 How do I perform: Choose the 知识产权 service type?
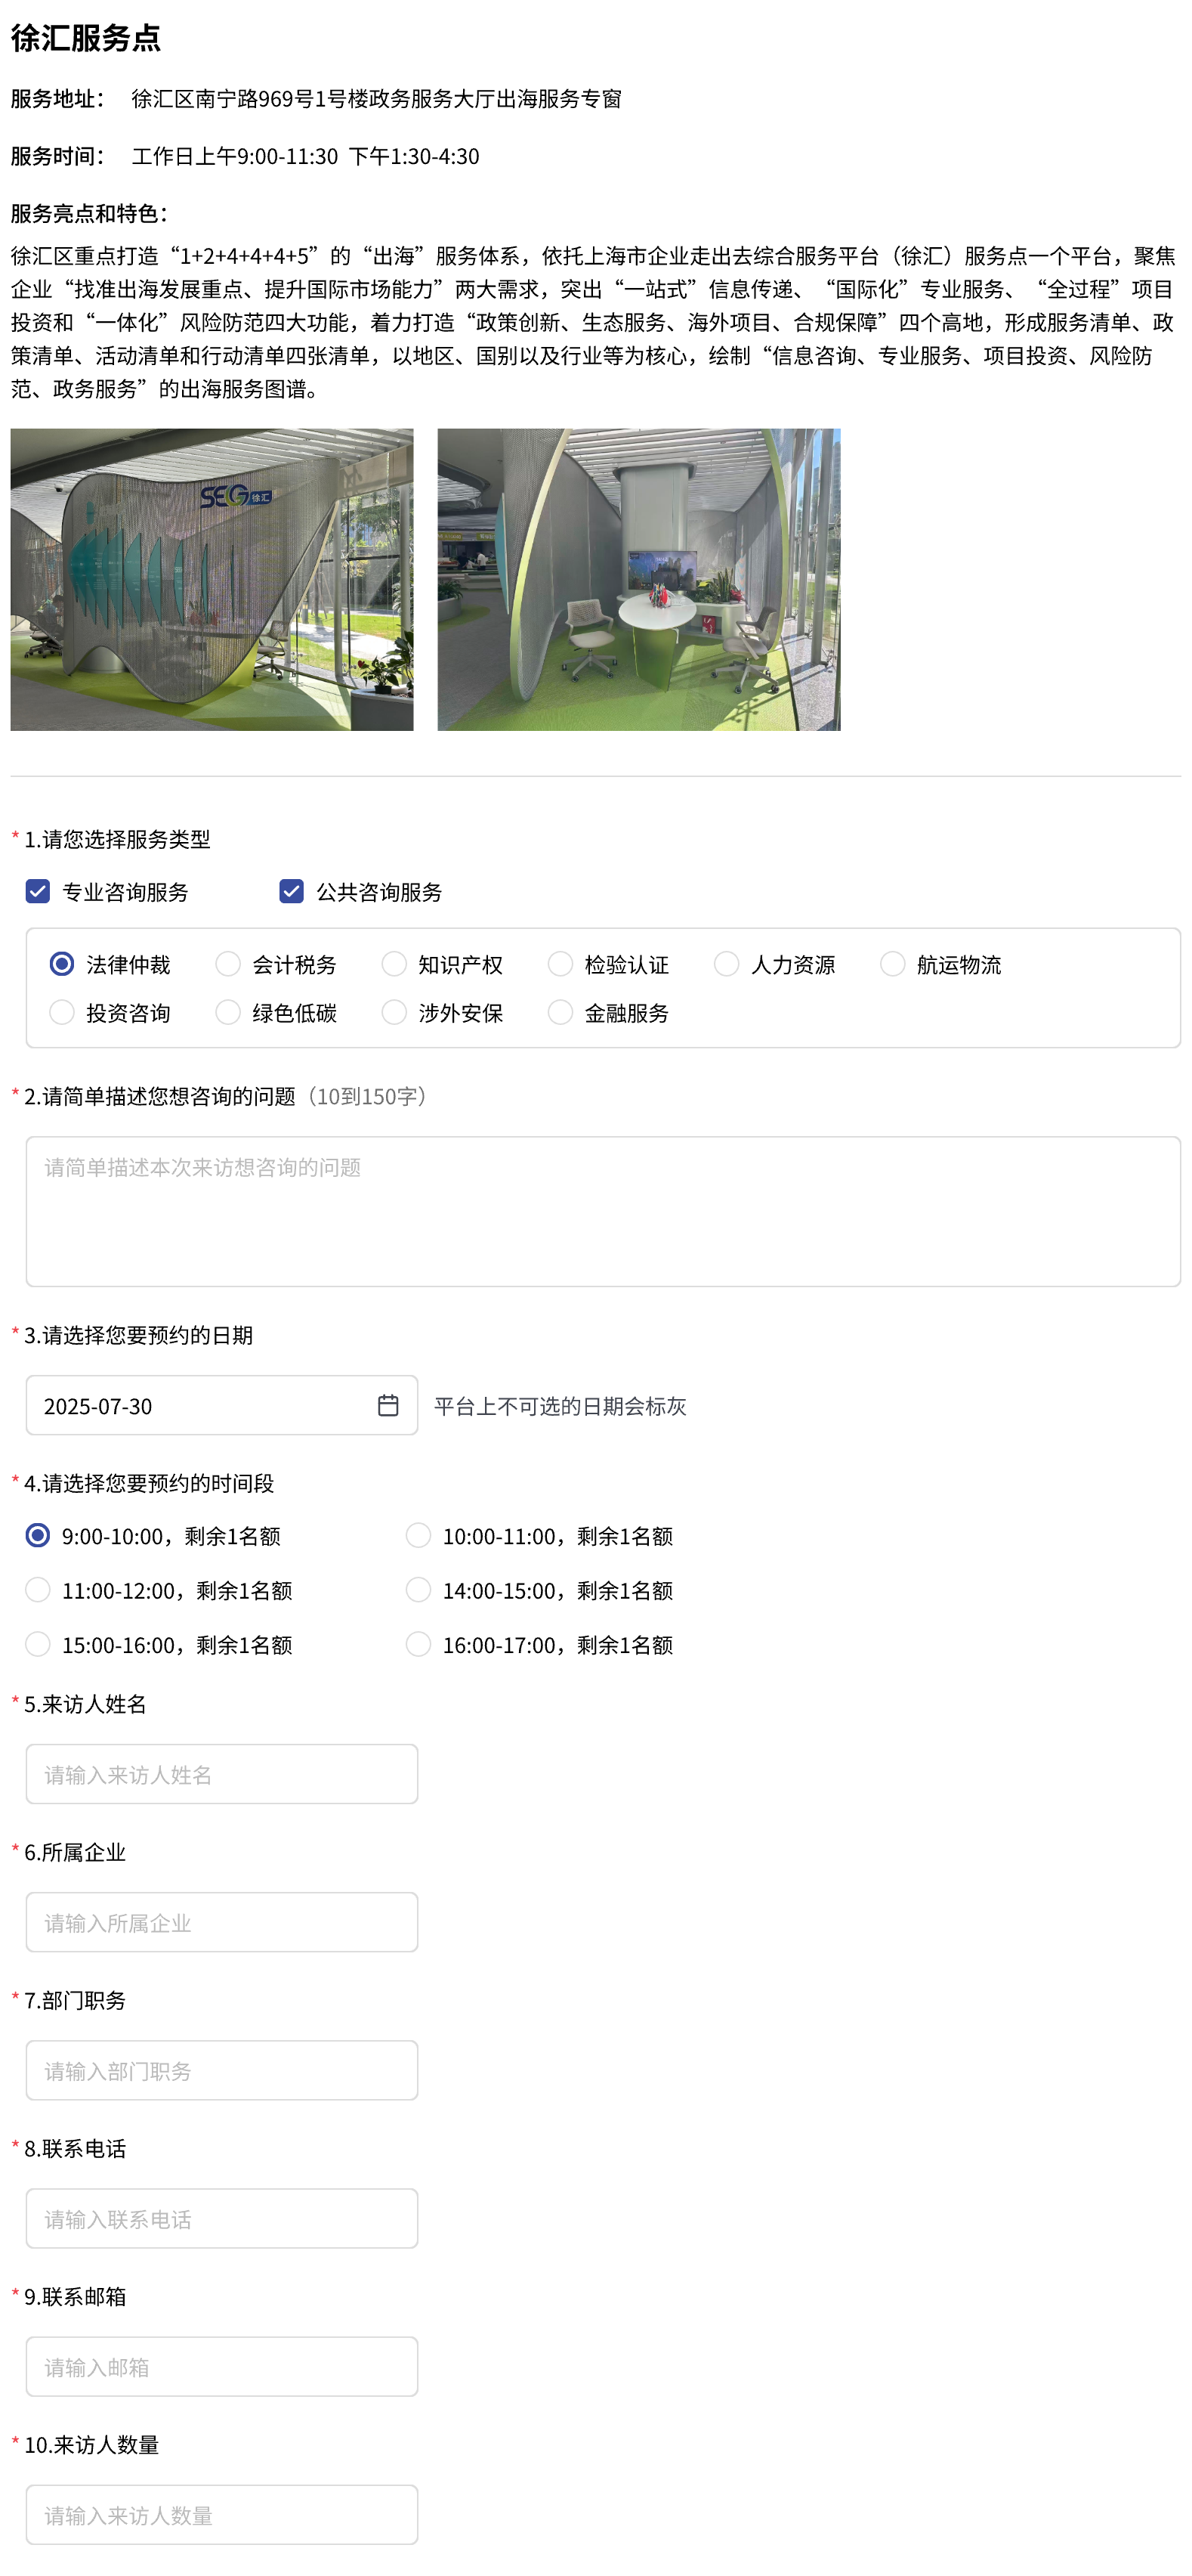click(x=394, y=964)
